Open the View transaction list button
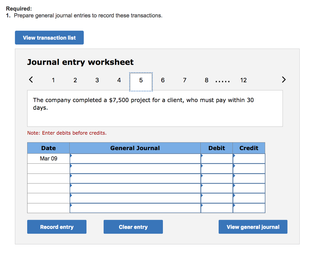The image size is (316, 253). (49, 38)
